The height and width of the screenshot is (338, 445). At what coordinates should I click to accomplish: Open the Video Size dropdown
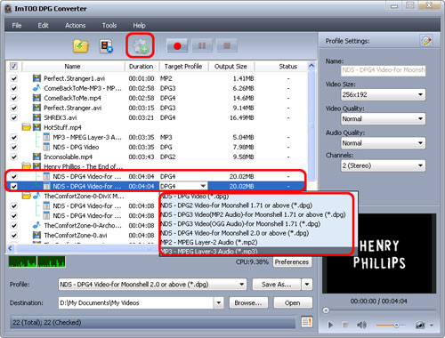383,94
